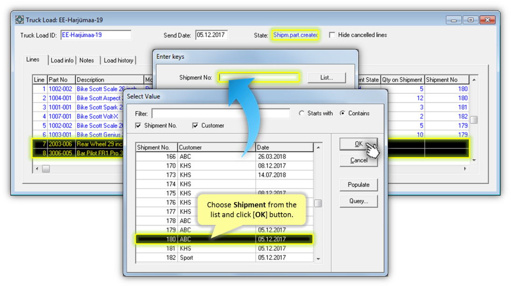Image resolution: width=511 pixels, height=287 pixels.
Task: Toggle Shipment No. filter checkbox
Action: point(138,126)
